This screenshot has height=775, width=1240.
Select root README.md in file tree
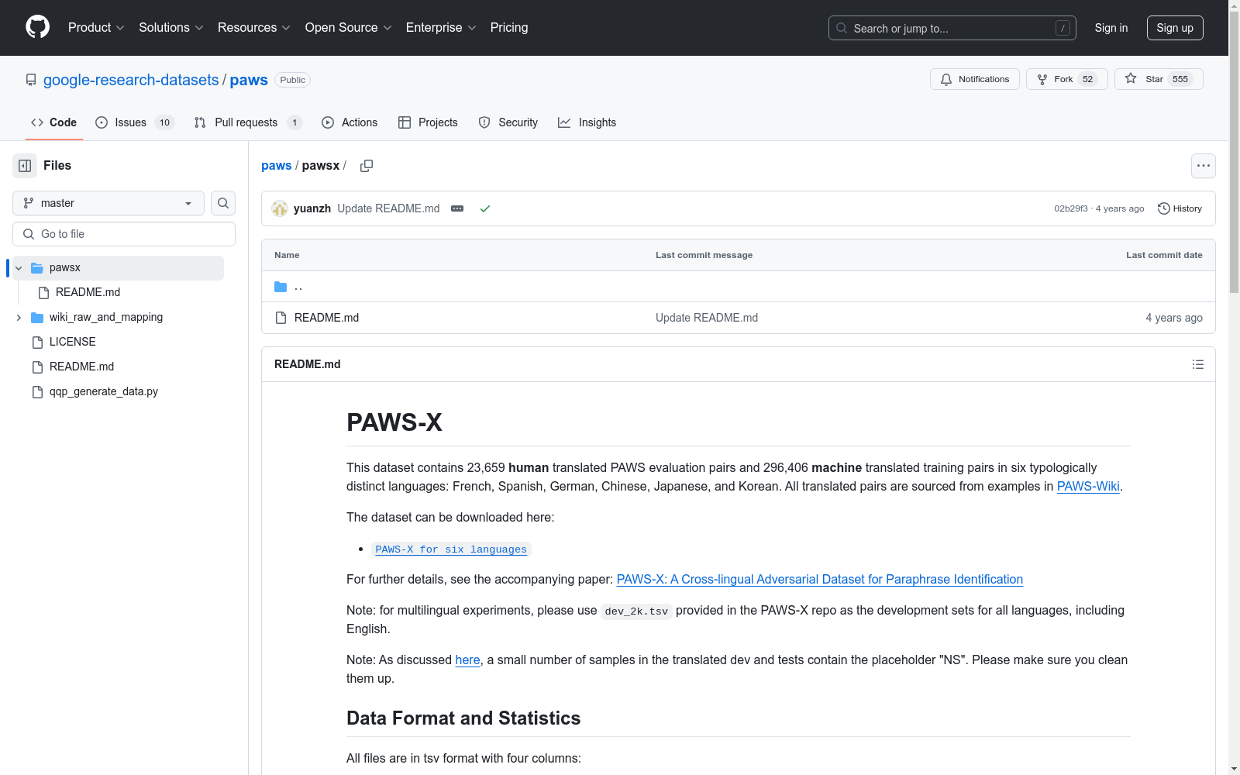pos(81,367)
